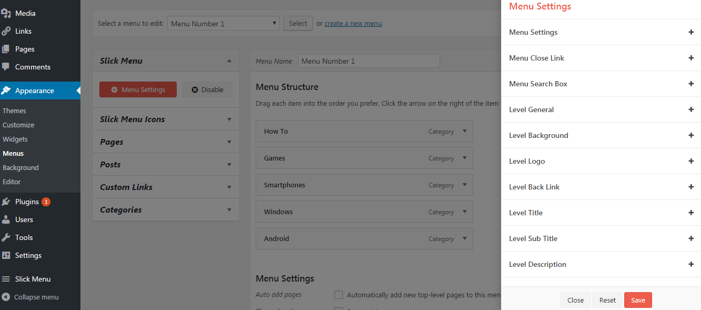This screenshot has height=310, width=701.
Task: Expand Level Sub Title plus icon
Action: point(691,238)
